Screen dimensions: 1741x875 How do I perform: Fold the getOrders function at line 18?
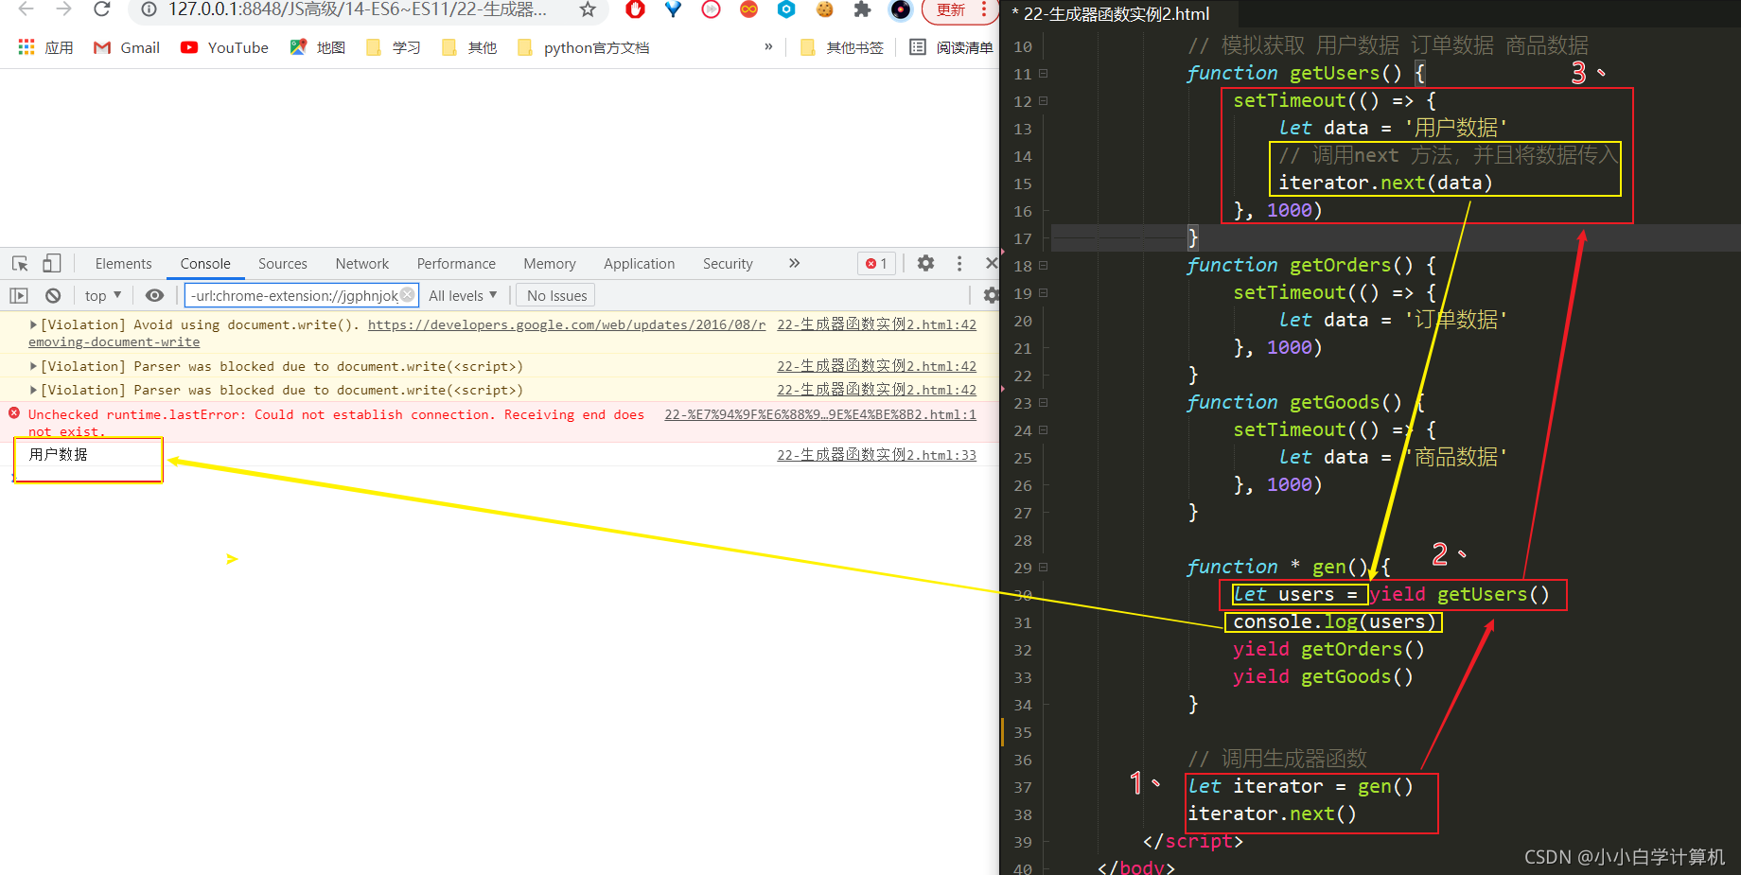tap(1044, 266)
